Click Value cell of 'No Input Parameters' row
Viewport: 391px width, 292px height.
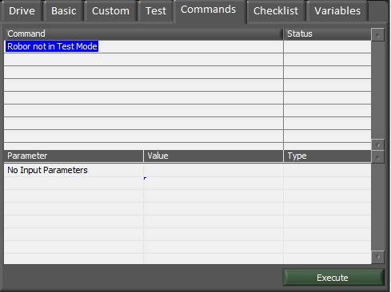[x=213, y=170]
